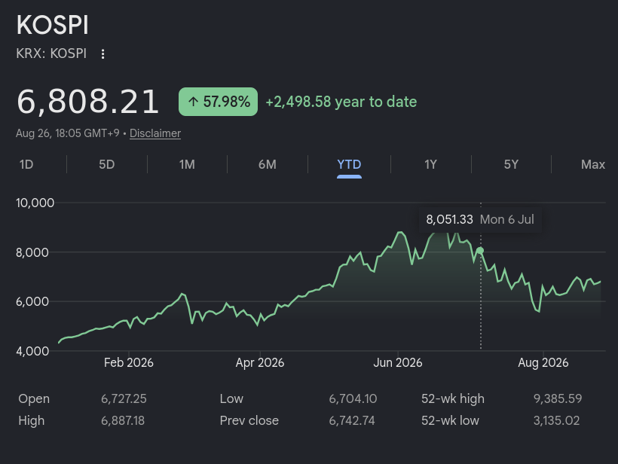
Task: Click the chart data point marker at 6 Jul
Action: pyautogui.click(x=480, y=251)
